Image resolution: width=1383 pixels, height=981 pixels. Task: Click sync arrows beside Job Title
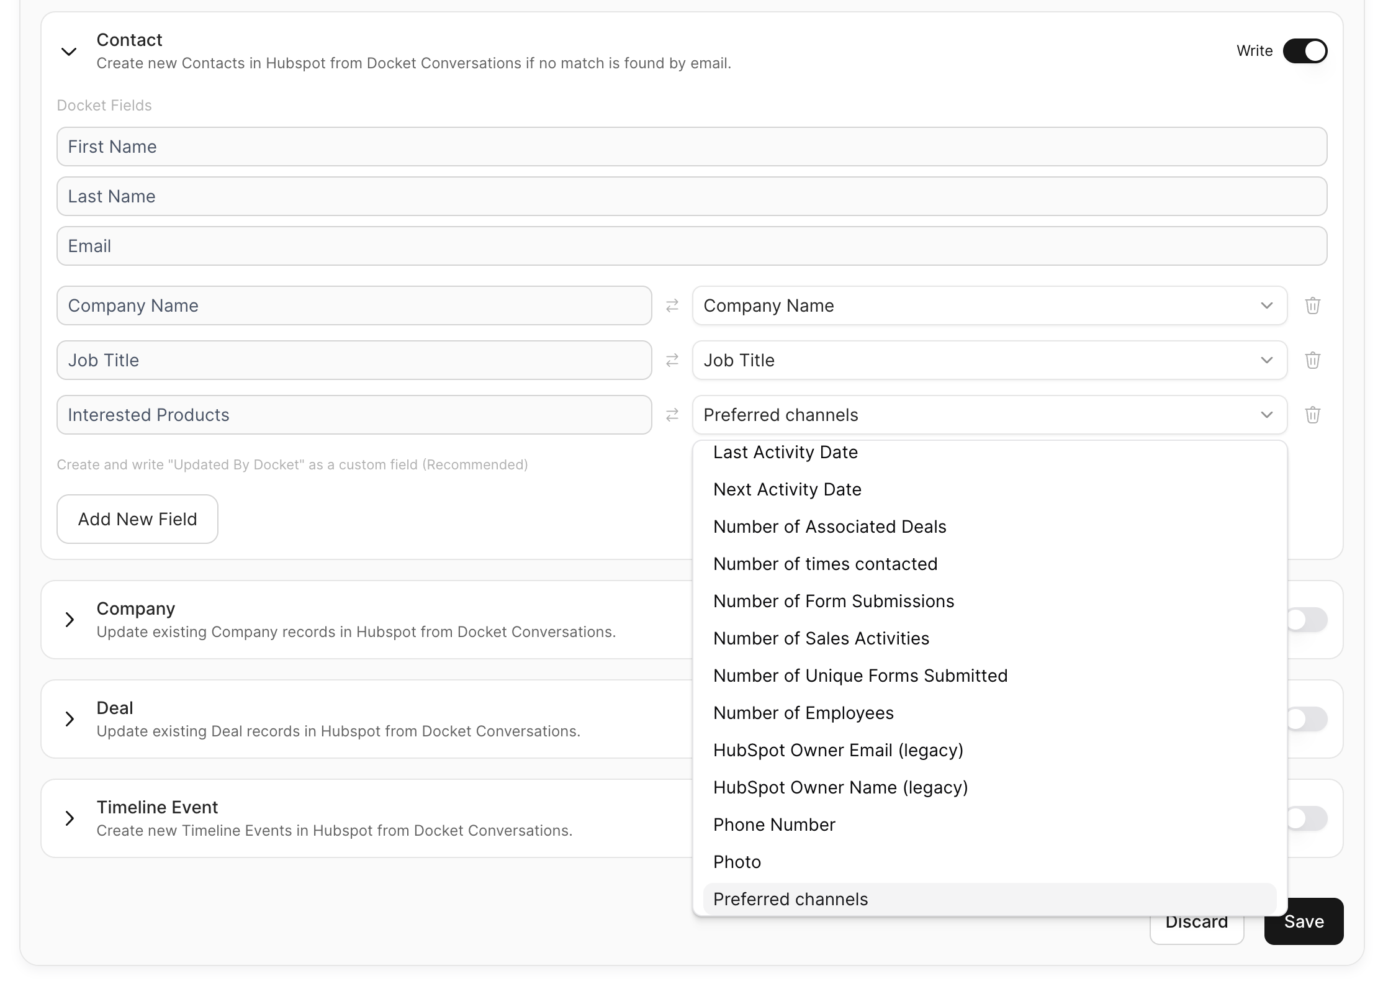672,360
